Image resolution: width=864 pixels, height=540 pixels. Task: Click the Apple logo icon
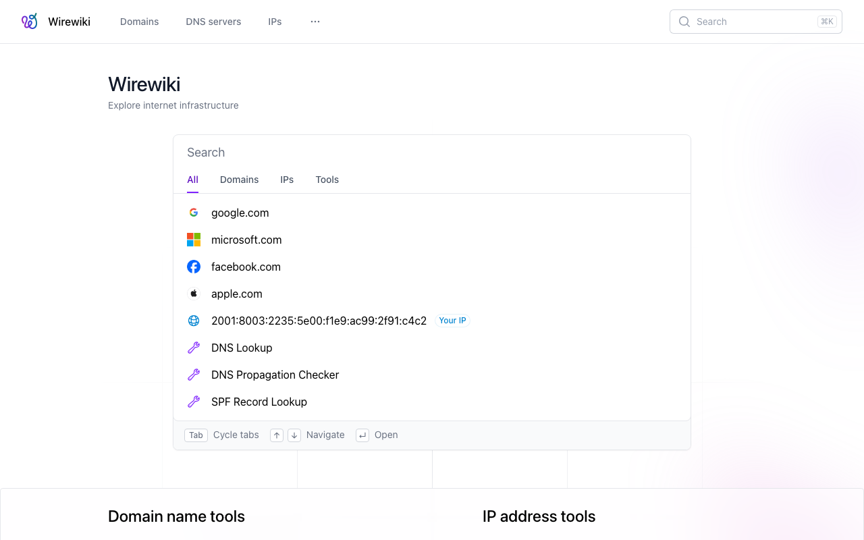(x=194, y=294)
